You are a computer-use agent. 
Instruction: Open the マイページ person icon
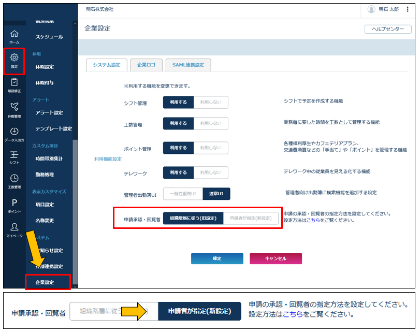[14, 230]
